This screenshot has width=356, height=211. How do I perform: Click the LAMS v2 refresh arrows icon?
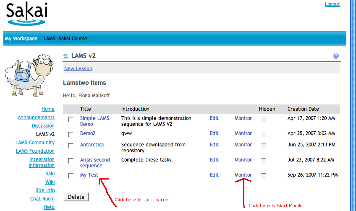pyautogui.click(x=65, y=56)
